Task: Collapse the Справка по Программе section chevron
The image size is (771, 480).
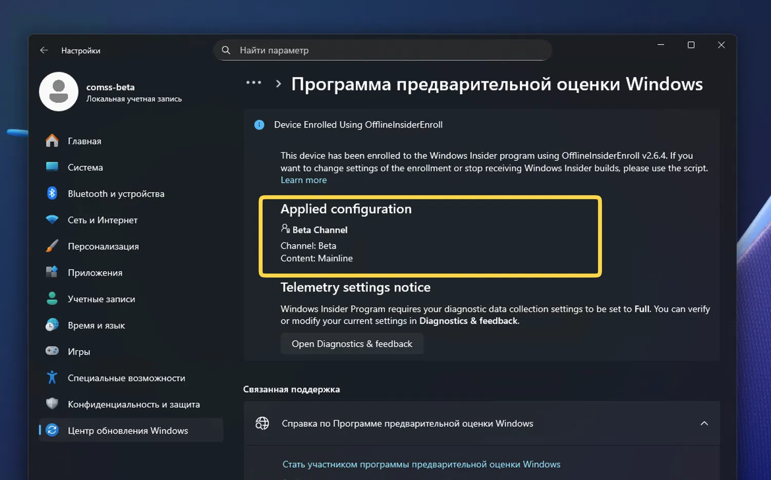Action: [x=704, y=423]
